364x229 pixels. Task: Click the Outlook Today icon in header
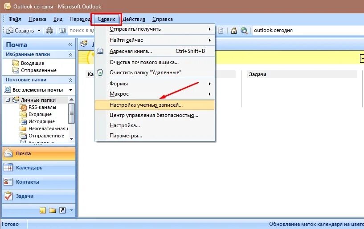pyautogui.click(x=84, y=43)
